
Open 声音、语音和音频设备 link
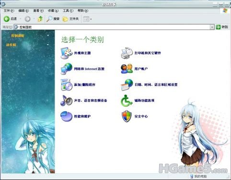(91, 100)
